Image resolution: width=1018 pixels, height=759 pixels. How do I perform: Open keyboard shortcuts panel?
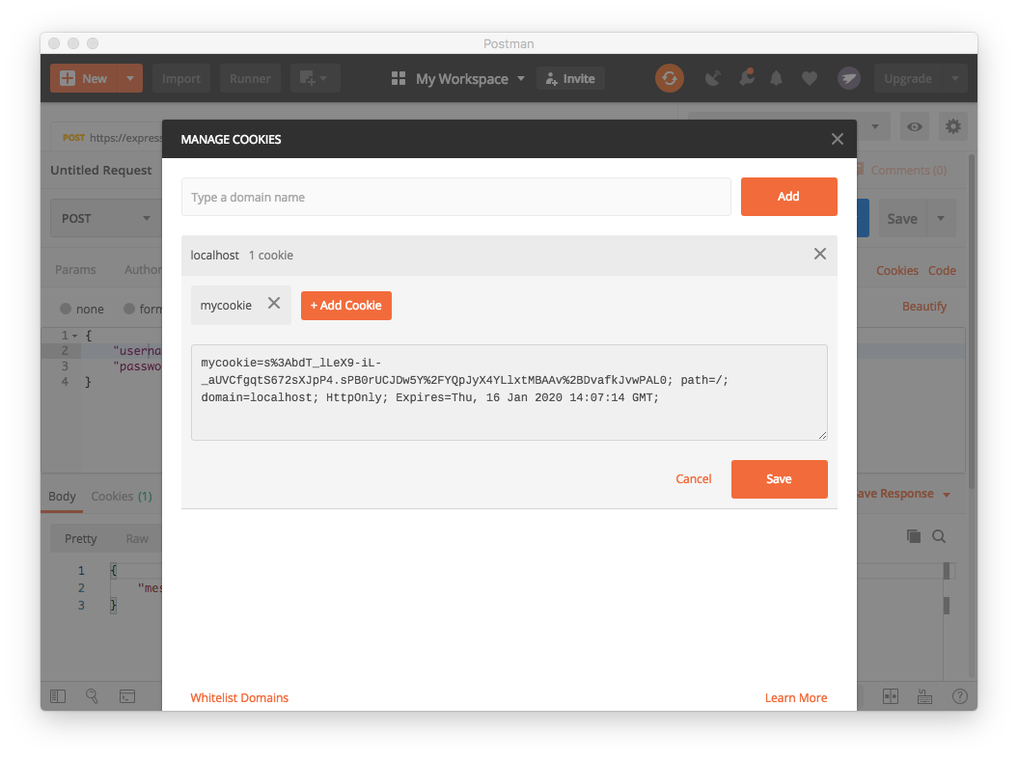[924, 695]
